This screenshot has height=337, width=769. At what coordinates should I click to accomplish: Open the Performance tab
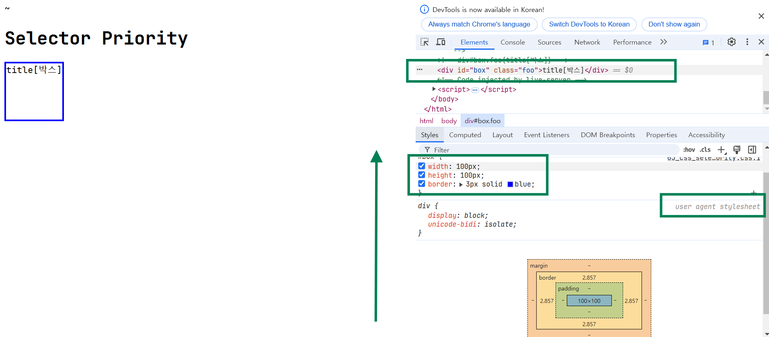(x=632, y=42)
